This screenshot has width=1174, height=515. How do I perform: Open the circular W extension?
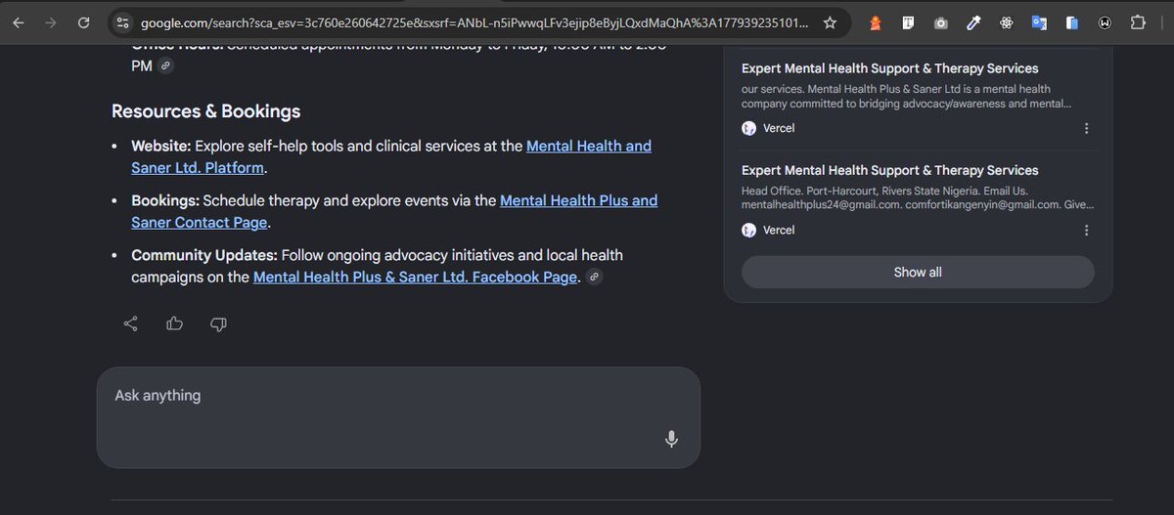coord(1105,22)
